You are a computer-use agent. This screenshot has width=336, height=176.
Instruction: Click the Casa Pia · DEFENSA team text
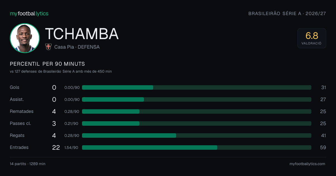[77, 47]
